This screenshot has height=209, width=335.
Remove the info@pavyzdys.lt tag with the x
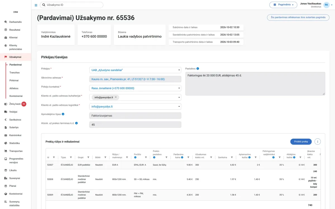tap(116, 97)
